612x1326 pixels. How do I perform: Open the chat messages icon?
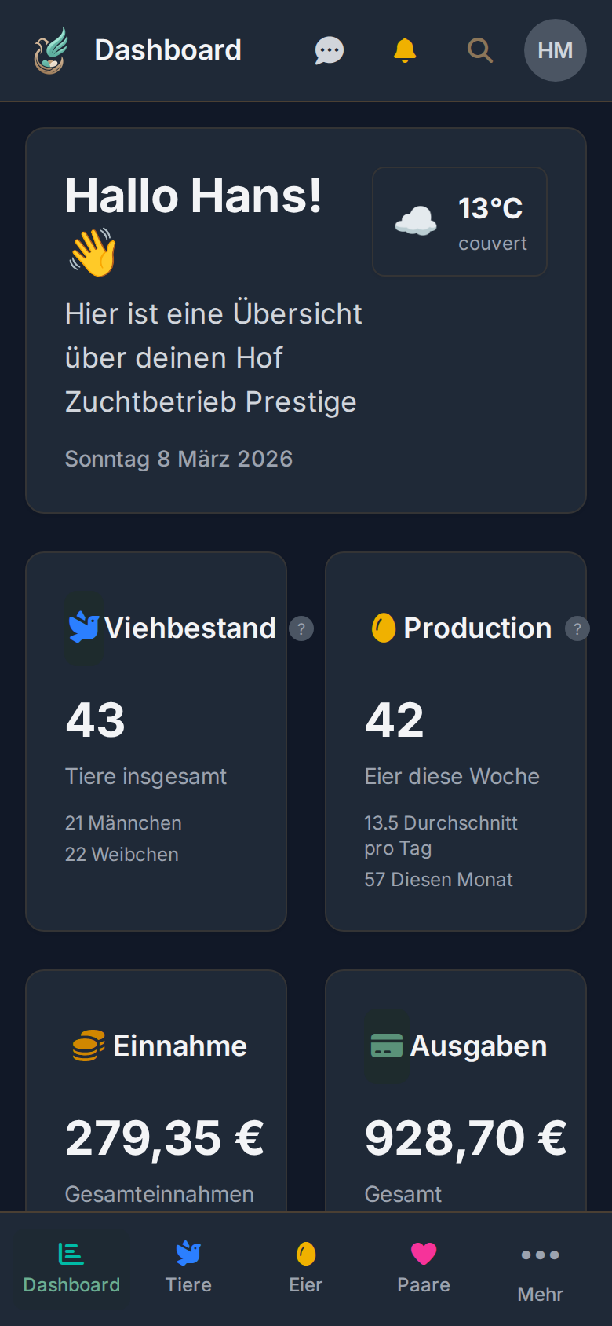(330, 51)
